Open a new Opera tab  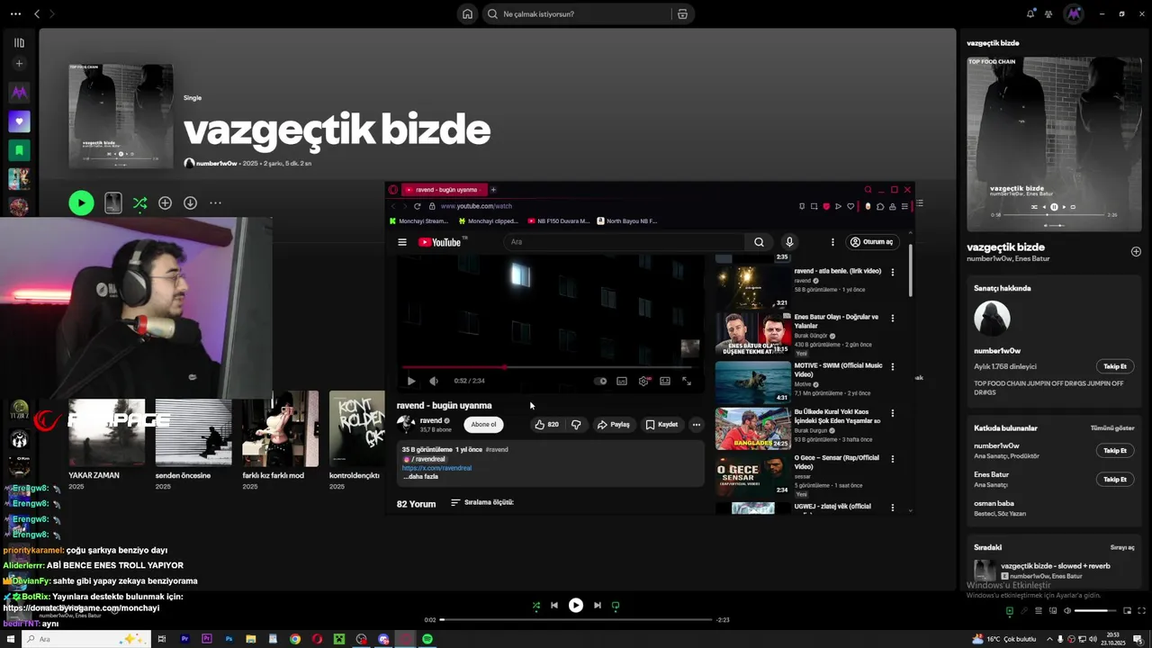tap(493, 190)
